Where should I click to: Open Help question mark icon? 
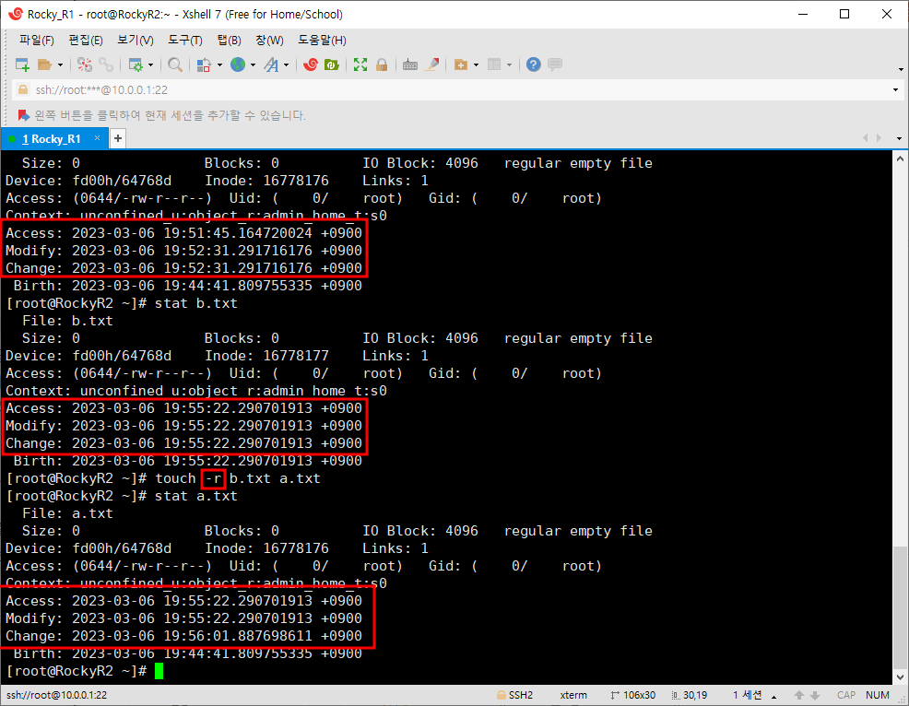pos(534,65)
